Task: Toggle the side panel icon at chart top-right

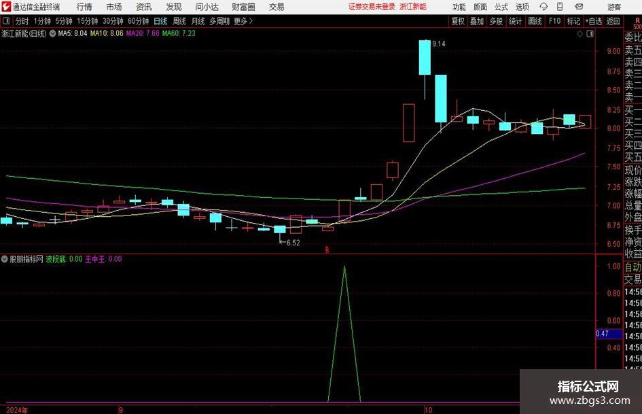Action: 590,34
